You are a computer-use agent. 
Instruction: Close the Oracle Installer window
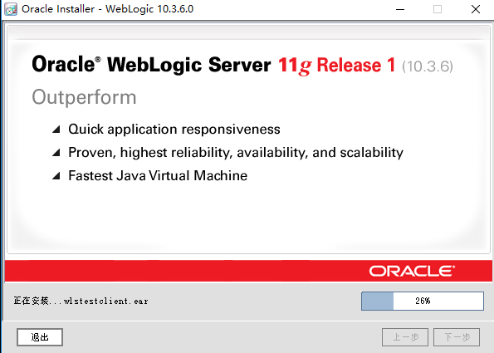476,9
